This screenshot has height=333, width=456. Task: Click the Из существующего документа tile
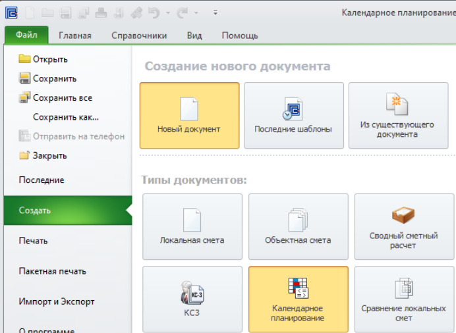click(x=398, y=116)
